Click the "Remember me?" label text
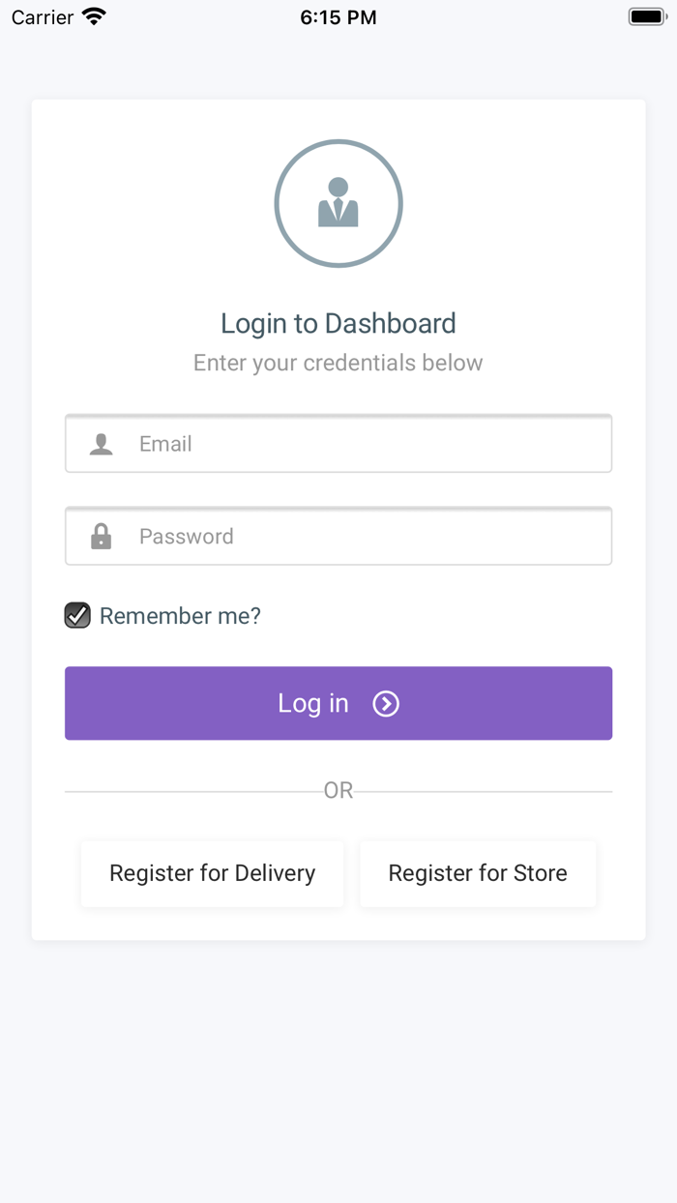The width and height of the screenshot is (677, 1203). click(180, 616)
